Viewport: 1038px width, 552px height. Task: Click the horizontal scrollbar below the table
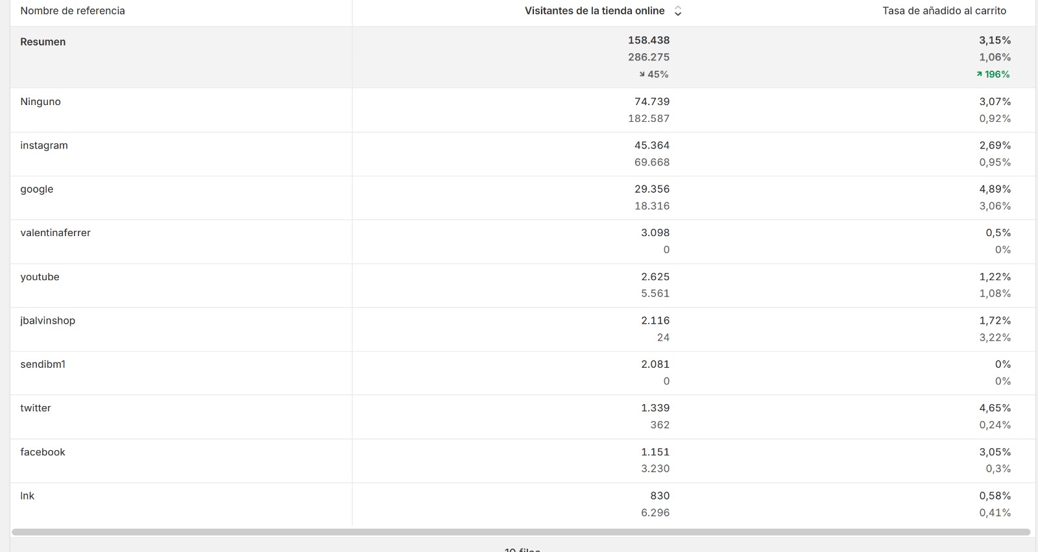521,532
